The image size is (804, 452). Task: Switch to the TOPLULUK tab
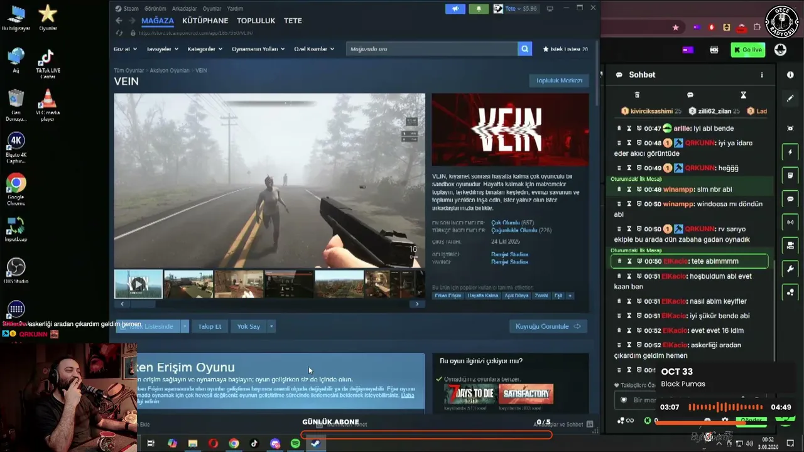click(256, 21)
